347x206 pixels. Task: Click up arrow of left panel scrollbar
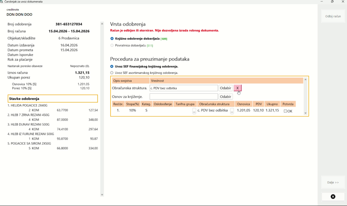(102, 23)
